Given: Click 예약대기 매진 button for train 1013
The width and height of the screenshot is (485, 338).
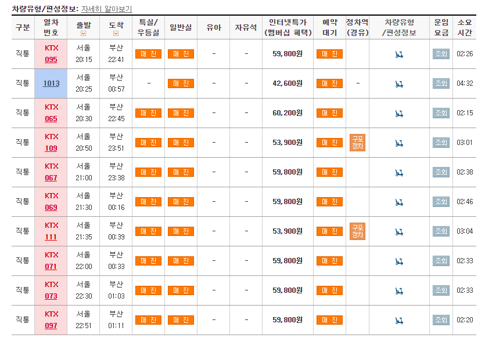Looking at the screenshot, I should (329, 83).
